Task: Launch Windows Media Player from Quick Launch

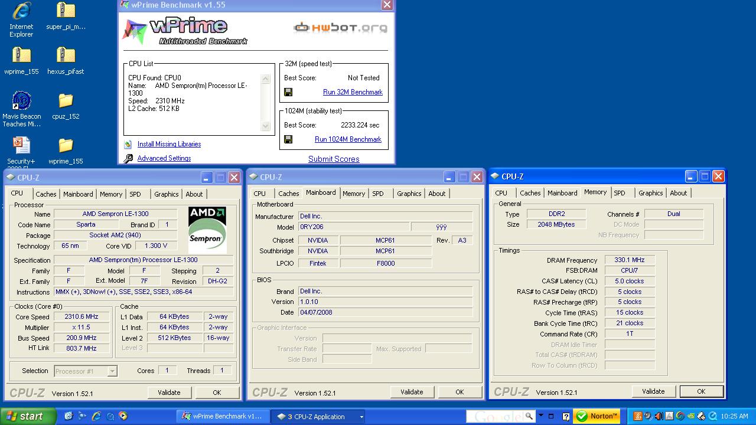Action: [123, 416]
